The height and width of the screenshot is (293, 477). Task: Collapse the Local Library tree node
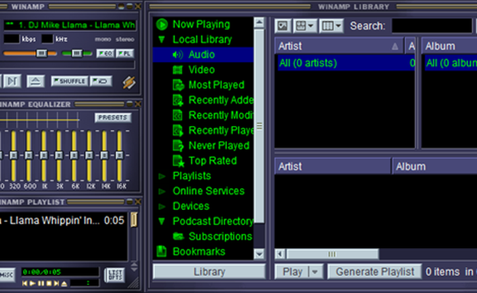161,40
